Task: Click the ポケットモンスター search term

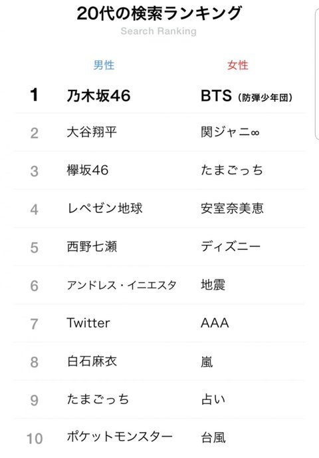Action: (120, 437)
